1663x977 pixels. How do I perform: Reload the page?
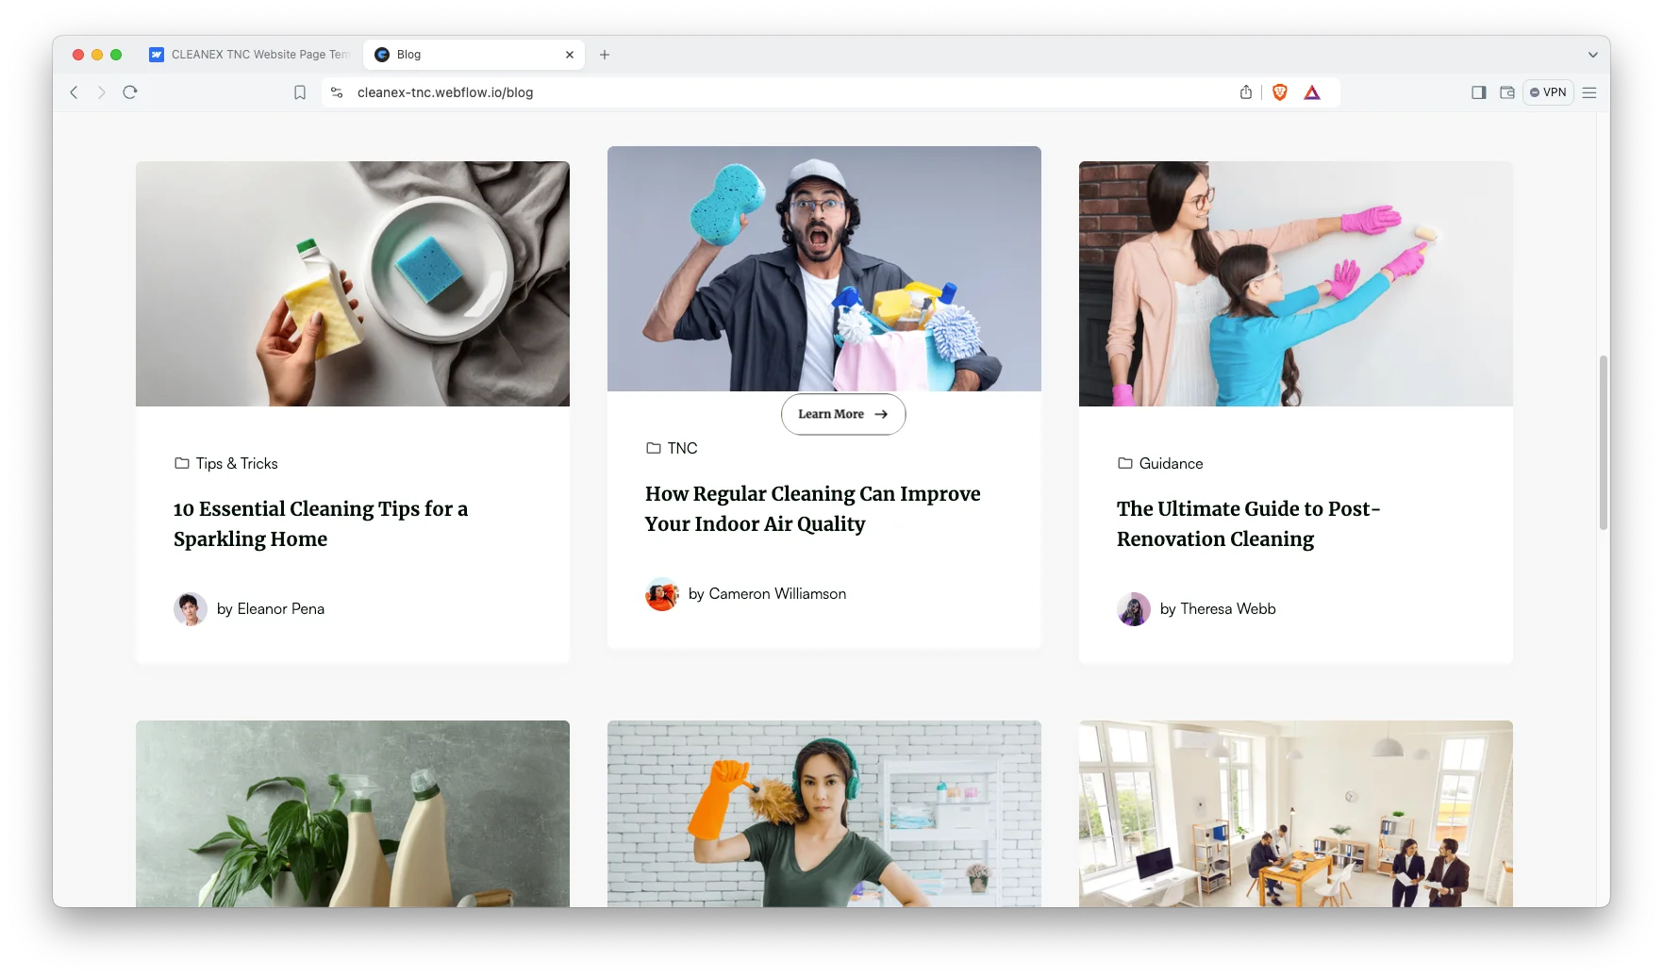130,92
